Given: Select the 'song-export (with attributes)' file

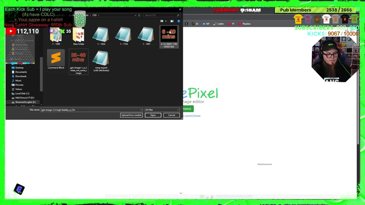Looking at the screenshot, I should pos(101,61).
